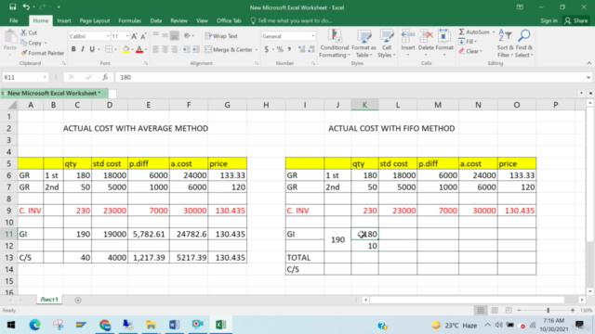Open Excel icon in Windows taskbar
The image size is (595, 334).
(x=221, y=325)
